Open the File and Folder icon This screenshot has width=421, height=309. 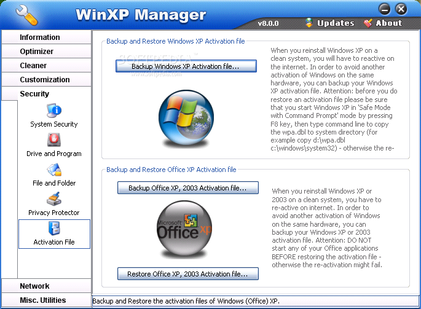[54, 170]
